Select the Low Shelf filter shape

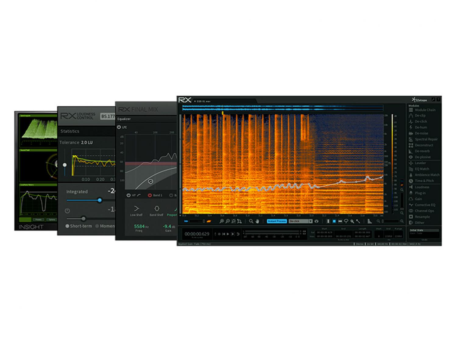(136, 209)
